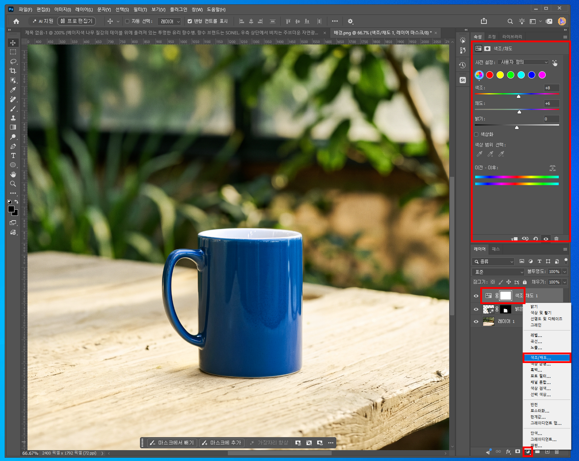Select the Eyedropper tool in toolbar
The height and width of the screenshot is (461, 579).
[x=13, y=90]
